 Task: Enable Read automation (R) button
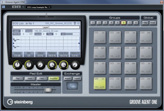[x=14, y=7]
